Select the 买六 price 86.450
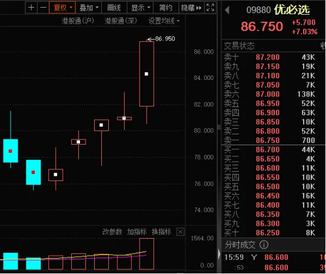The width and height of the screenshot is (326, 274). tap(268, 196)
